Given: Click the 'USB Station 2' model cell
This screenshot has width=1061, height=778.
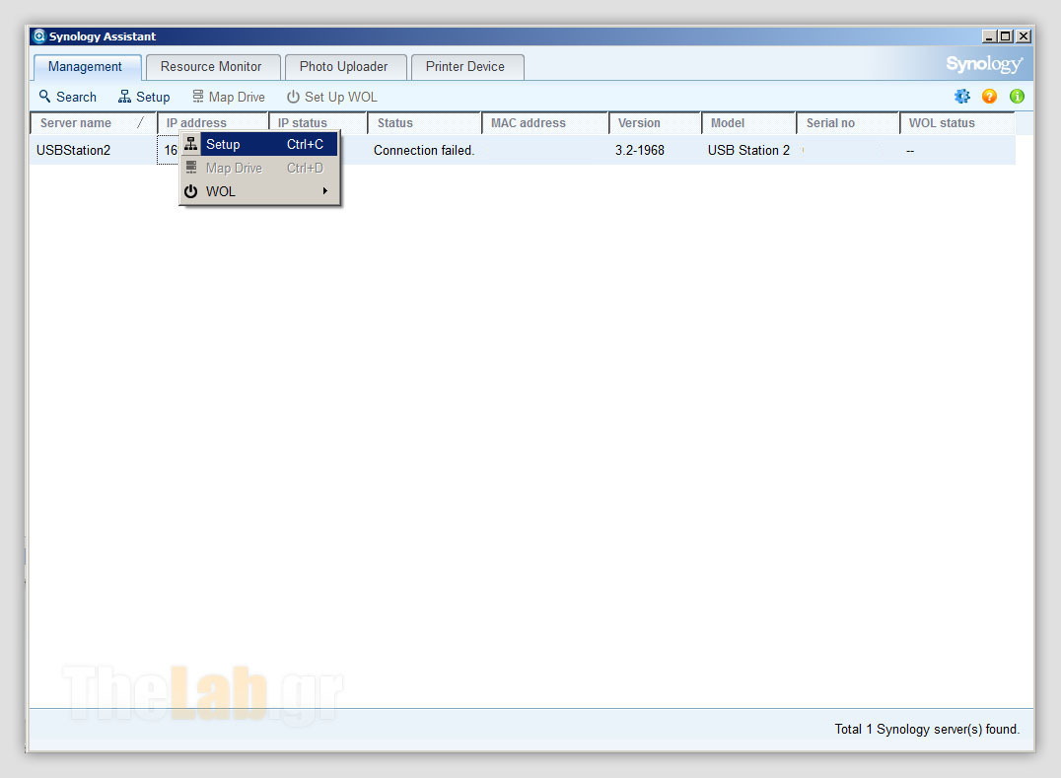Looking at the screenshot, I should (748, 150).
